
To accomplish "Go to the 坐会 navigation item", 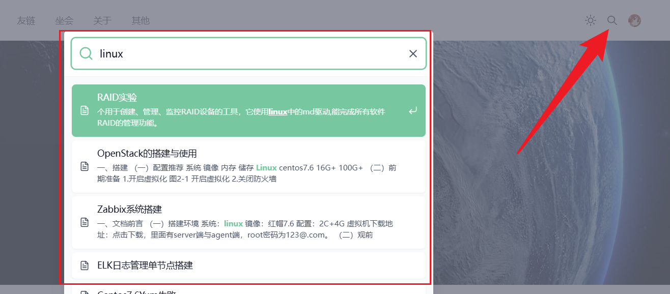I will pyautogui.click(x=64, y=21).
